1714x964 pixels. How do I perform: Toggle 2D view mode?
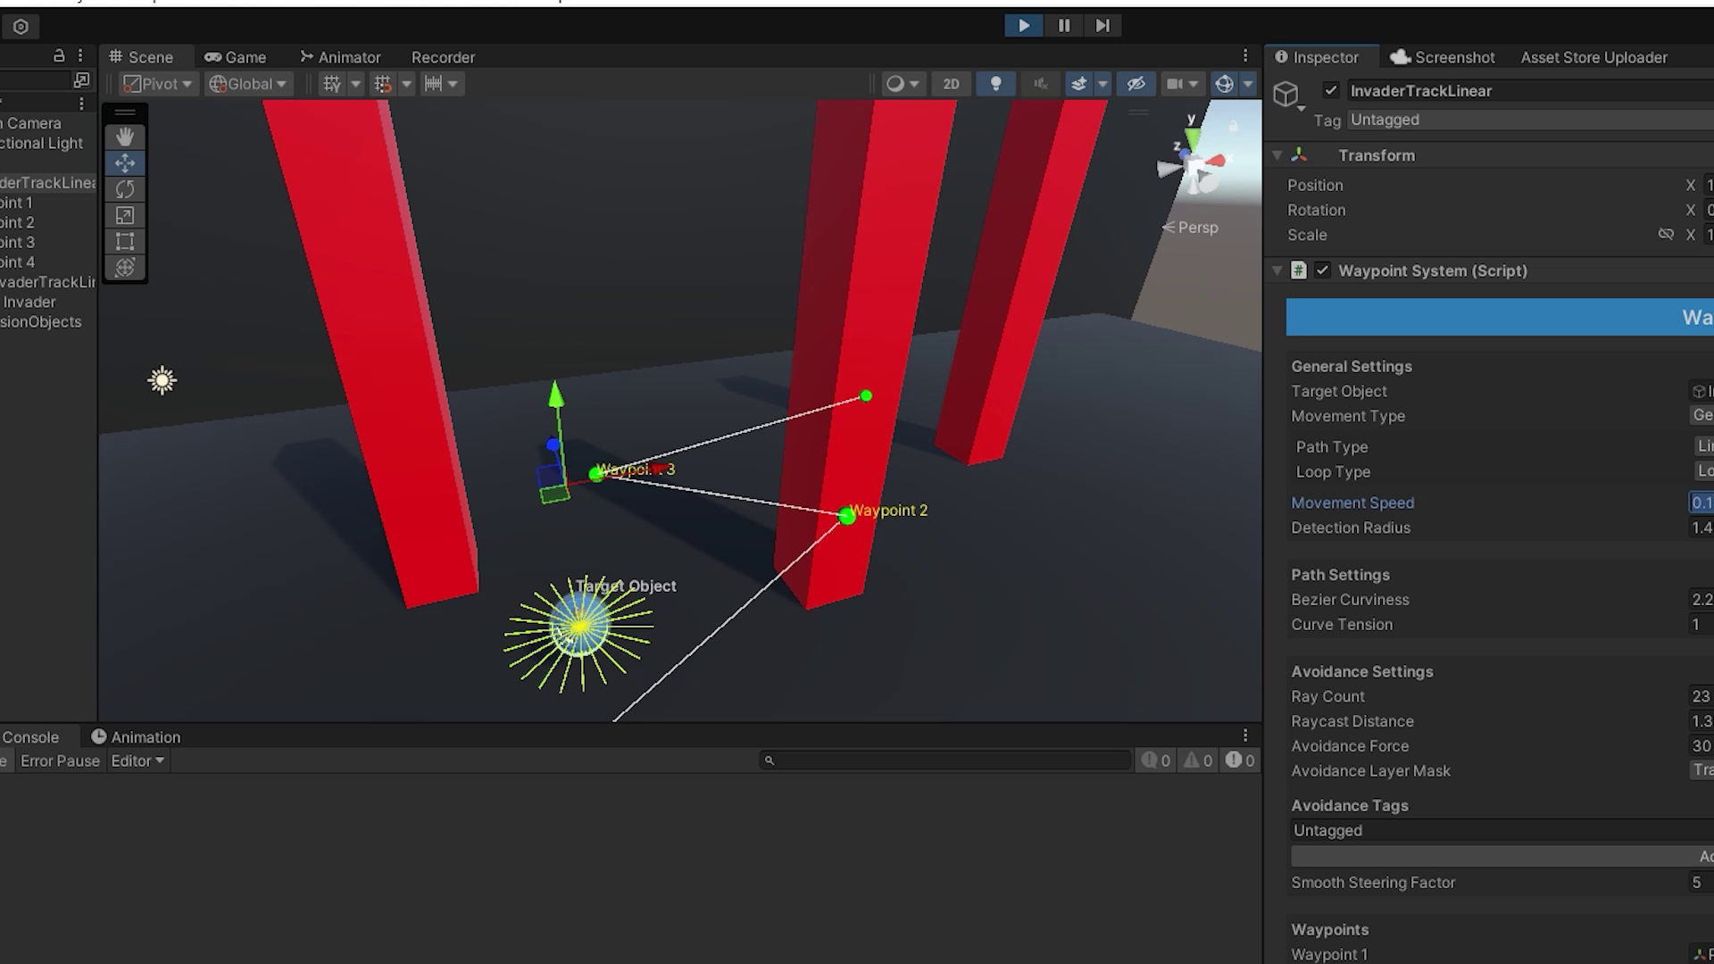(x=951, y=84)
